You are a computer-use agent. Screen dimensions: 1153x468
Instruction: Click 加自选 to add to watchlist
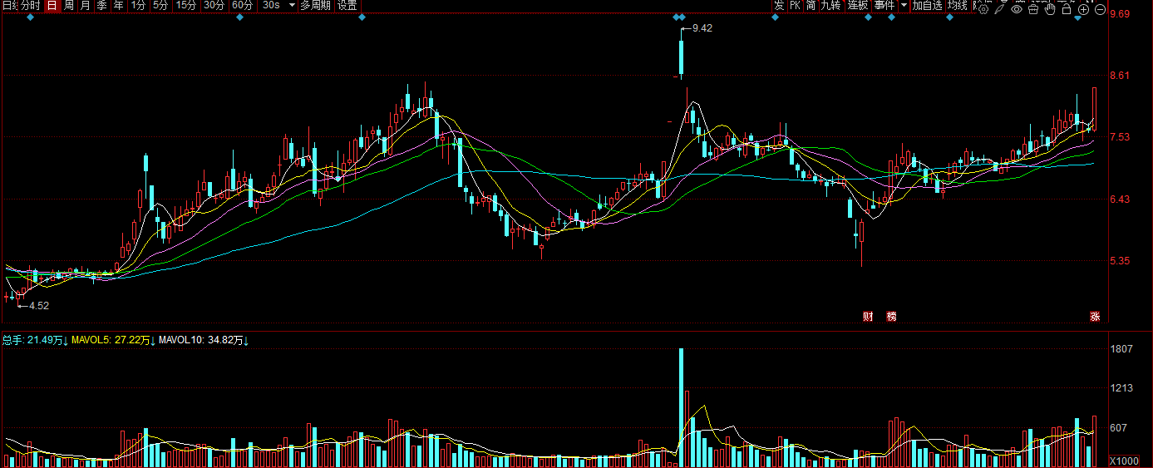pyautogui.click(x=927, y=5)
